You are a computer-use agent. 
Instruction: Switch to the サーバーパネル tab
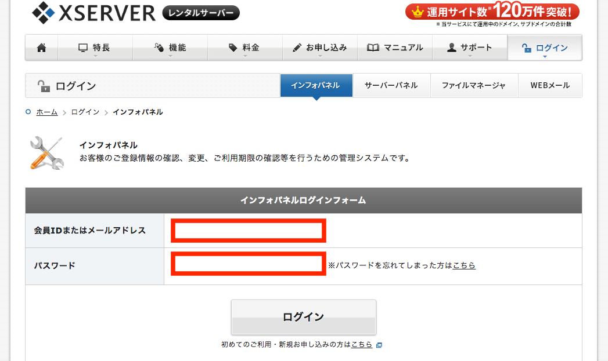click(x=391, y=85)
